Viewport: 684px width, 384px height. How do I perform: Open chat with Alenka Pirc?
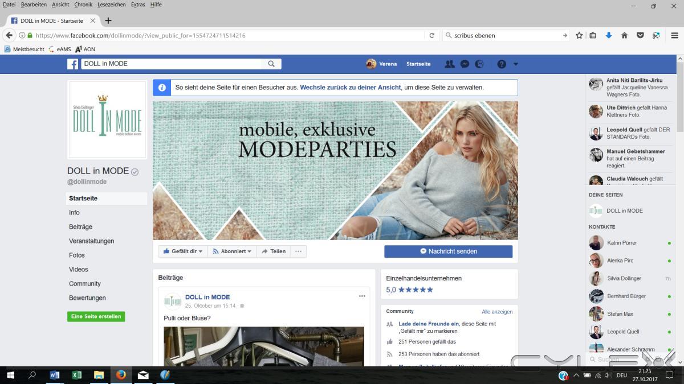tap(630, 261)
